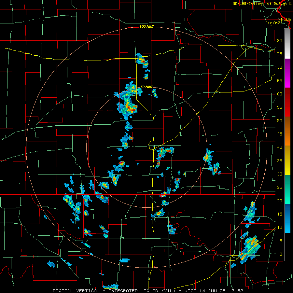Click the 45 value on the scale
Image resolution: width=293 pixels, height=293 pixels.
click(x=280, y=134)
